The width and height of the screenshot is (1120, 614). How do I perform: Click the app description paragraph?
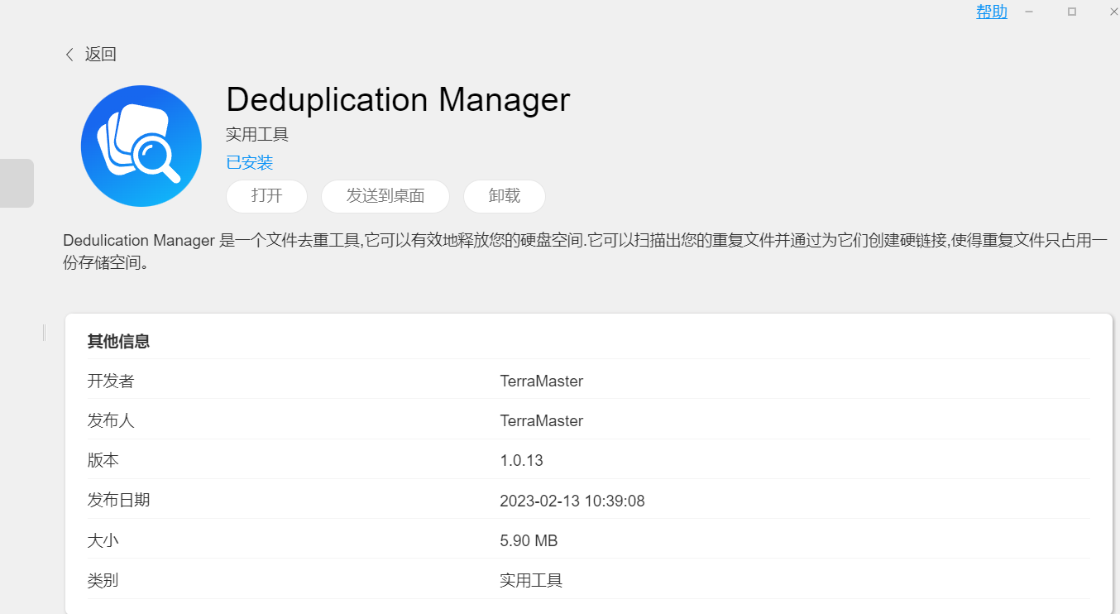(x=585, y=252)
